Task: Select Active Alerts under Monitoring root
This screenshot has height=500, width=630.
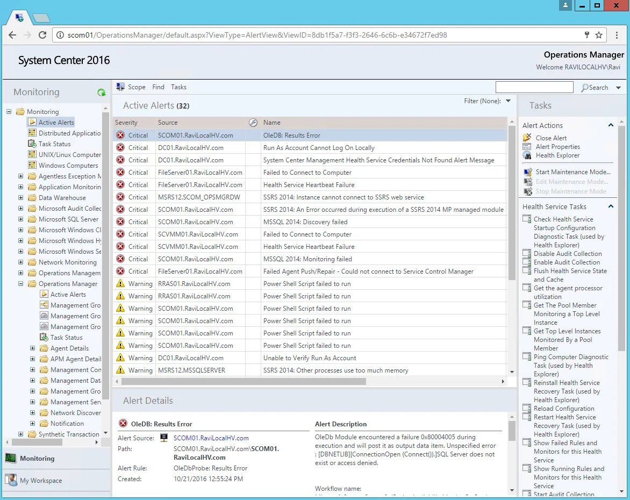Action: coord(56,122)
